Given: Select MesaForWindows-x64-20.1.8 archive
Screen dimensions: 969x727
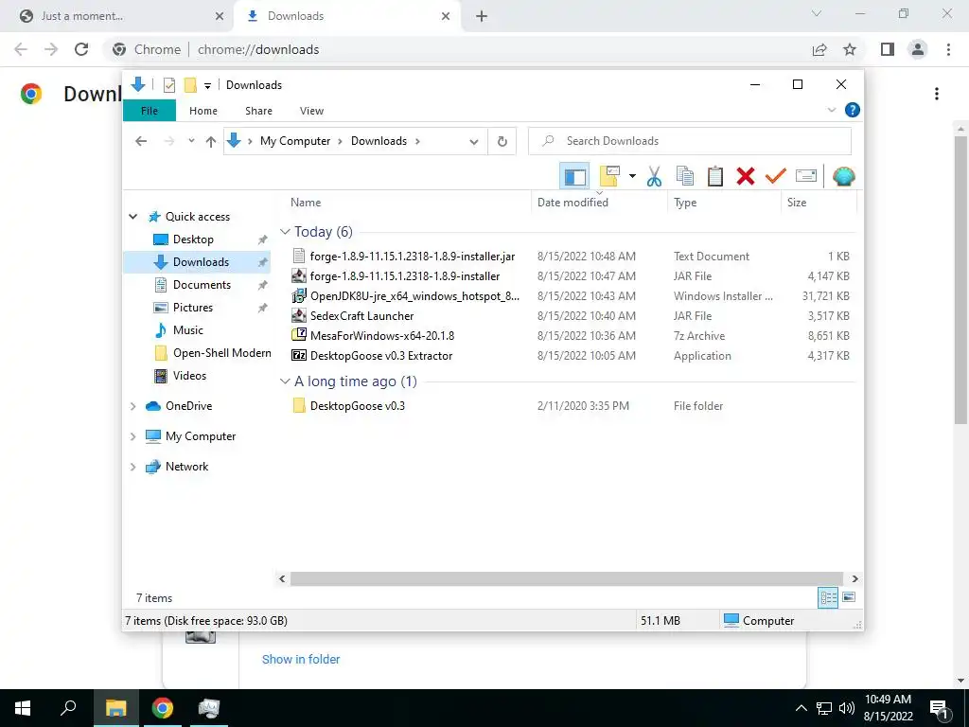Looking at the screenshot, I should pos(382,336).
